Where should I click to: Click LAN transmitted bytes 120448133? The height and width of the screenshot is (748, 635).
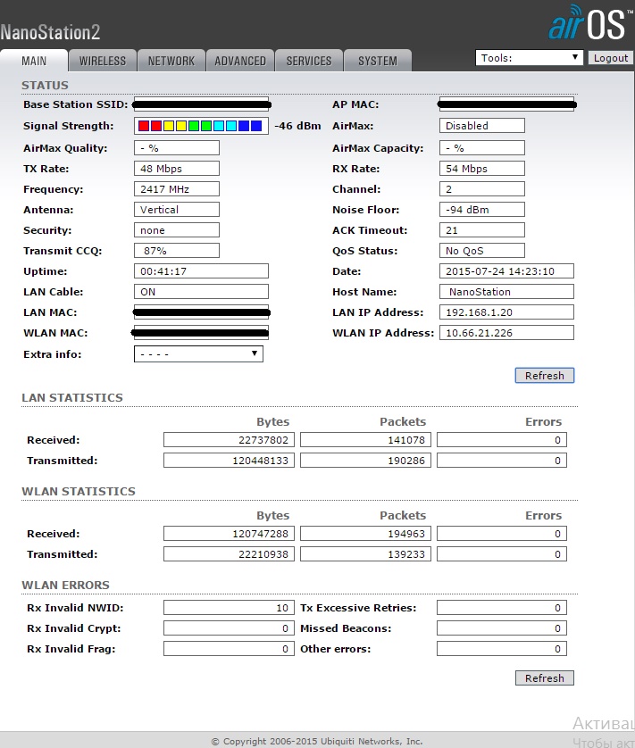[229, 461]
